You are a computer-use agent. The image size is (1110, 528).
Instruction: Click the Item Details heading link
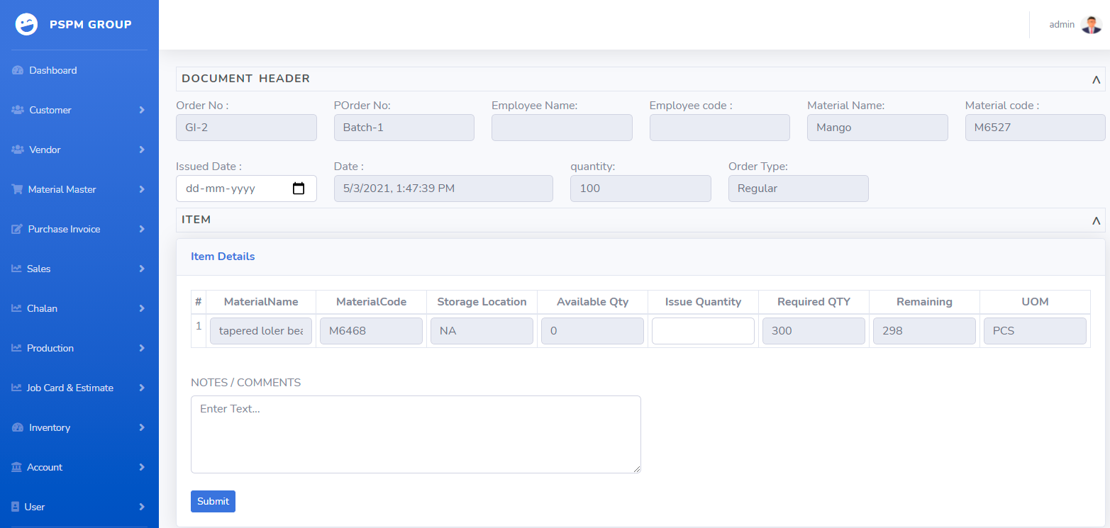[x=223, y=257]
